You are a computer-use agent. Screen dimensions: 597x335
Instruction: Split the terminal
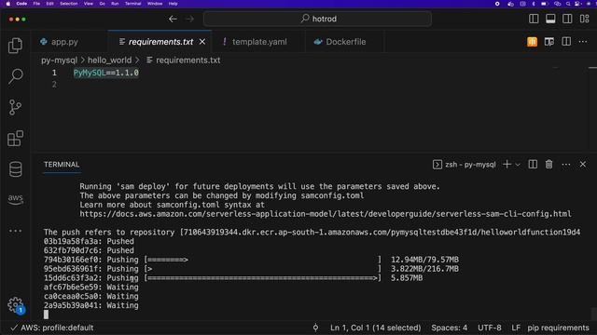pos(533,165)
